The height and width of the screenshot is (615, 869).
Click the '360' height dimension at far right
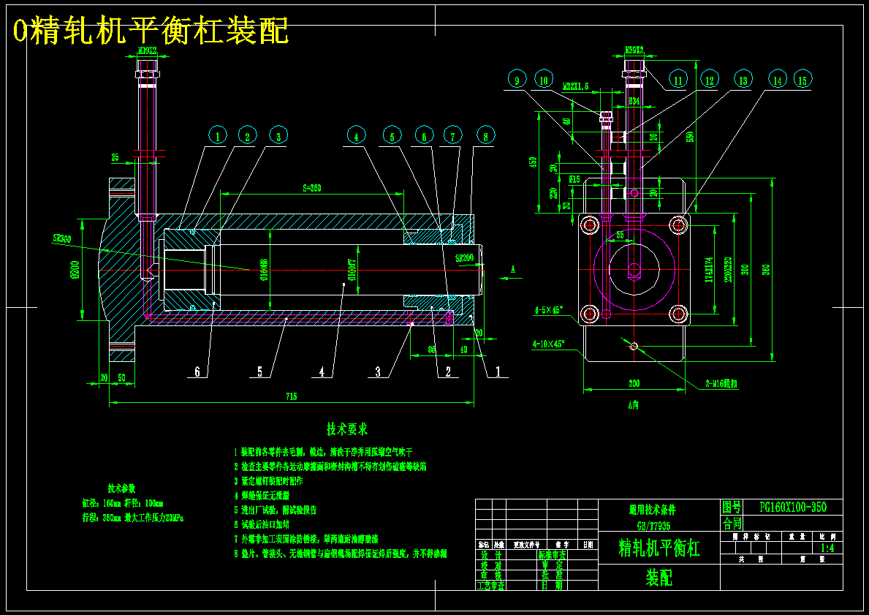[x=767, y=270]
